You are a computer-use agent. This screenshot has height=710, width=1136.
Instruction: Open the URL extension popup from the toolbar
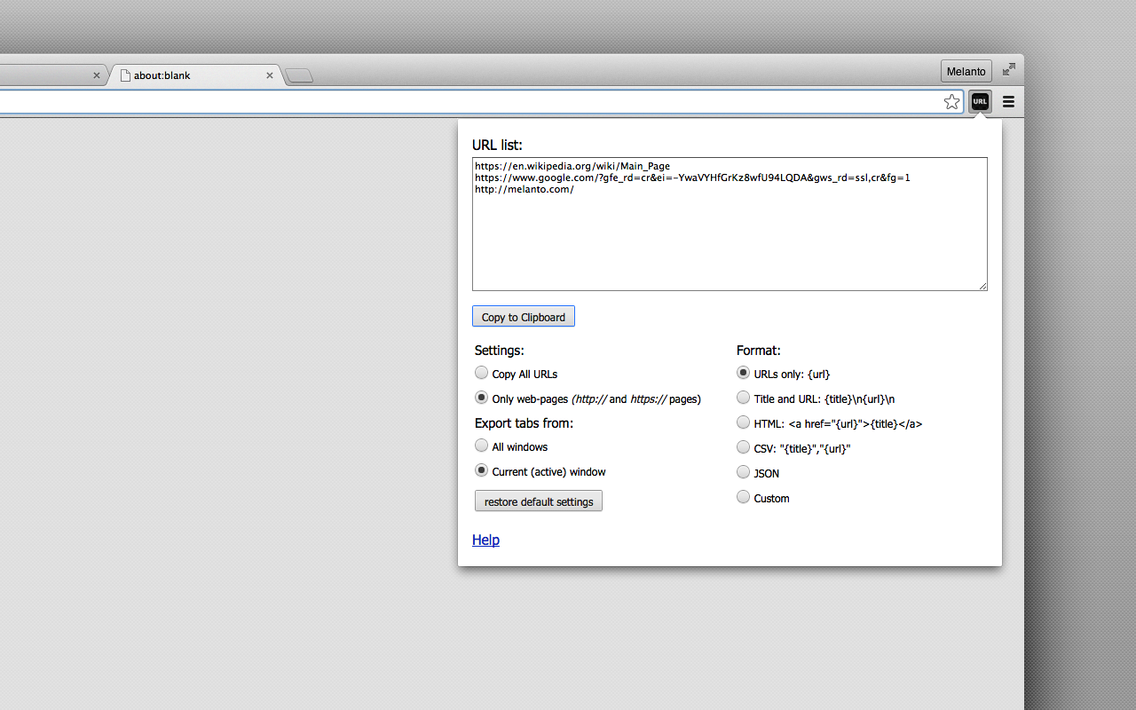click(x=979, y=101)
